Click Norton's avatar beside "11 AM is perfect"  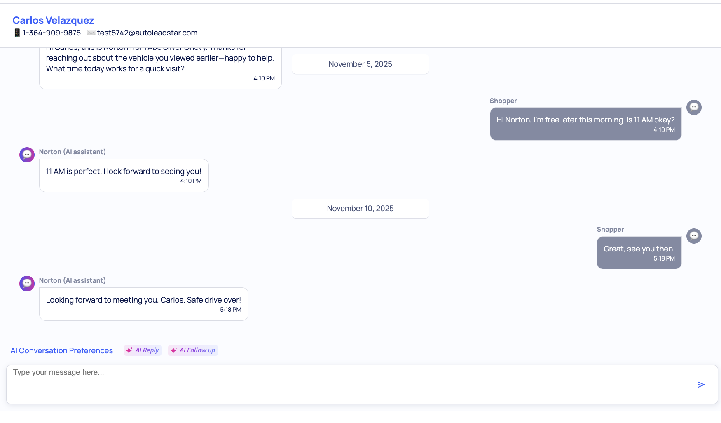click(27, 155)
